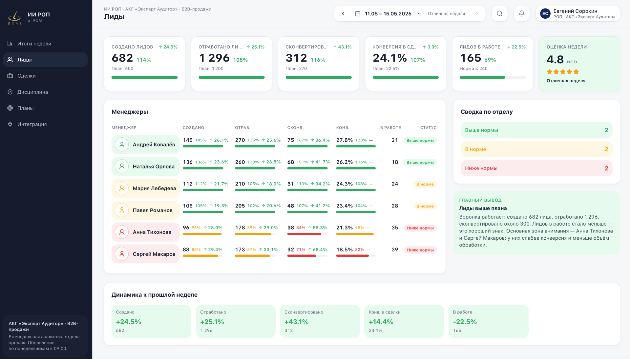This screenshot has height=359, width=630.
Task: Open Сконвертировано KPI card
Action: (319, 64)
